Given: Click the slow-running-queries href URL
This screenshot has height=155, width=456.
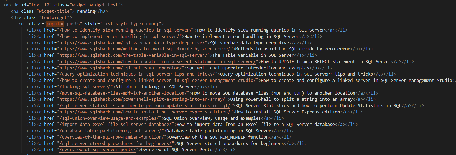Looking at the screenshot, I should click(126, 30).
